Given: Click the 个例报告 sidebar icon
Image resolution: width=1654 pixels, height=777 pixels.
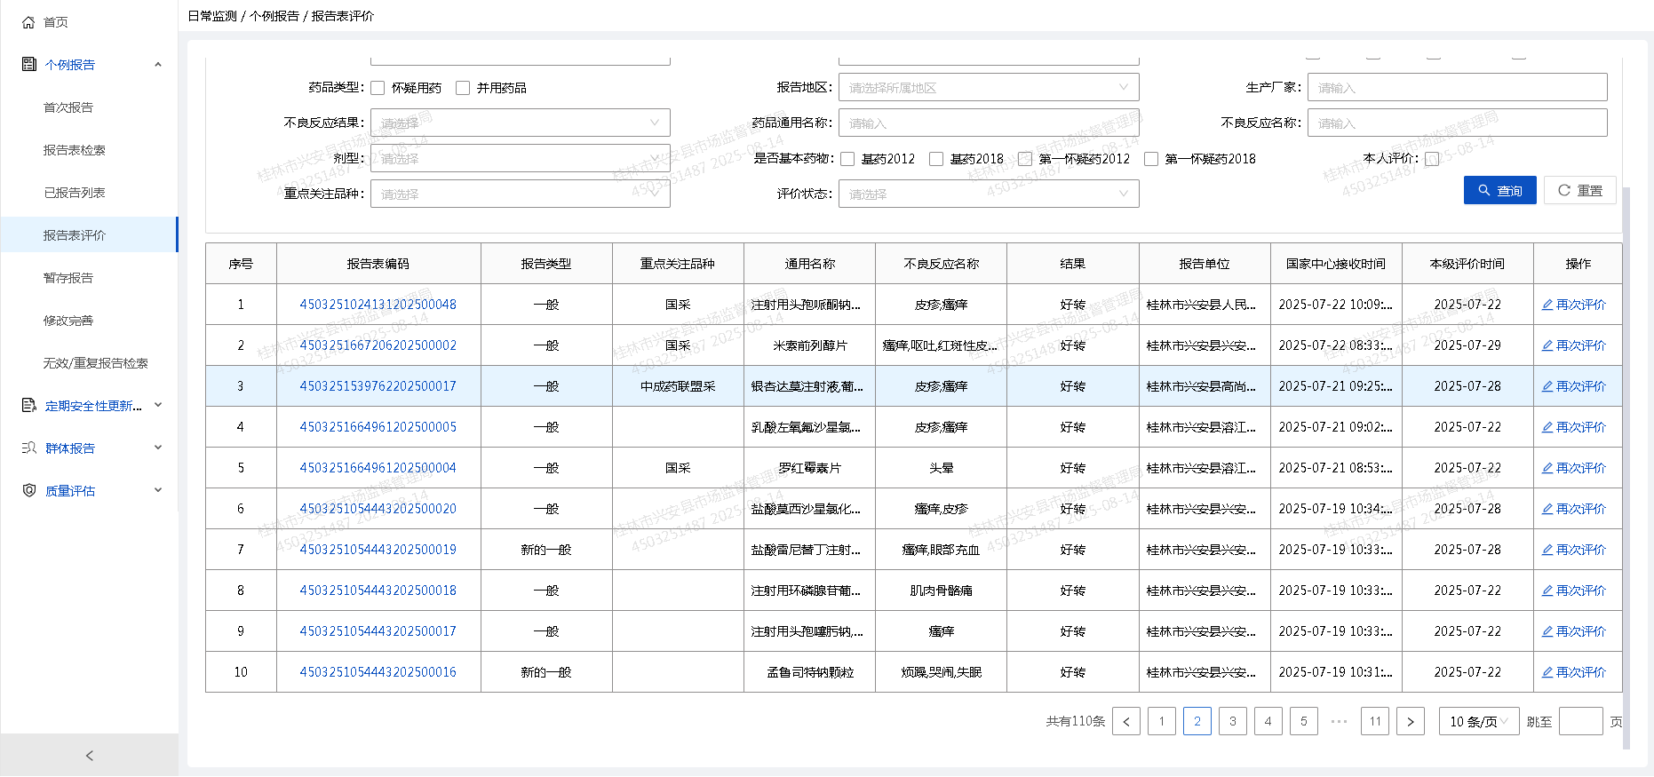Looking at the screenshot, I should tap(28, 64).
